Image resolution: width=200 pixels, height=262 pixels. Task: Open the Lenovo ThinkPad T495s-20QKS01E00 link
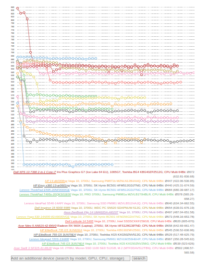[45, 194]
